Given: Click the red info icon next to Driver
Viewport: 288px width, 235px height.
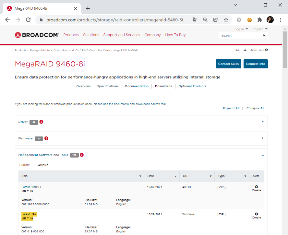Looking at the screenshot, I should point(41,122).
